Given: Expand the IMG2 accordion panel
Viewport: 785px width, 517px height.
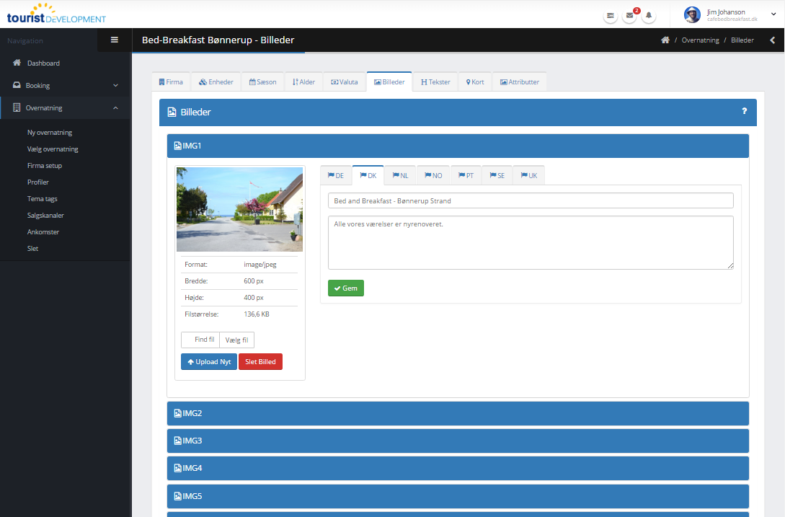Looking at the screenshot, I should [x=458, y=413].
